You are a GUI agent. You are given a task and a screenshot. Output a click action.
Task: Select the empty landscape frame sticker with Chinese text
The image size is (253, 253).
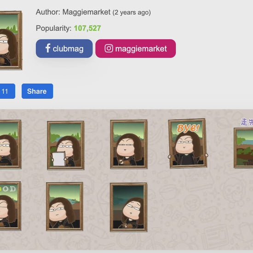click(243, 144)
